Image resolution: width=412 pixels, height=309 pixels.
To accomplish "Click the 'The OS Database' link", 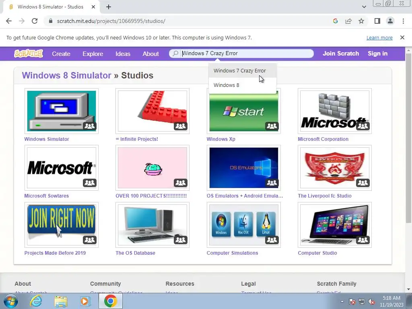I will click(x=135, y=253).
